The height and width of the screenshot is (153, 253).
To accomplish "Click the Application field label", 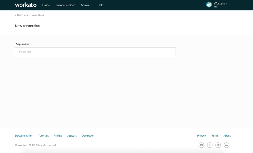I will click(x=23, y=44).
